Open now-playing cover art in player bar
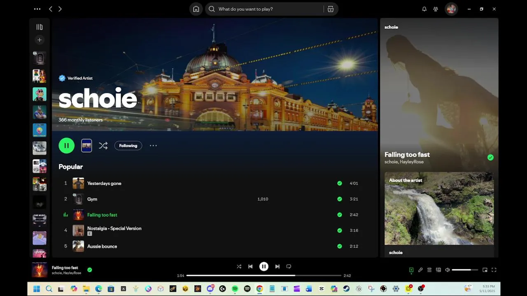Screen dimensions: 527x296 pyautogui.click(x=40, y=270)
